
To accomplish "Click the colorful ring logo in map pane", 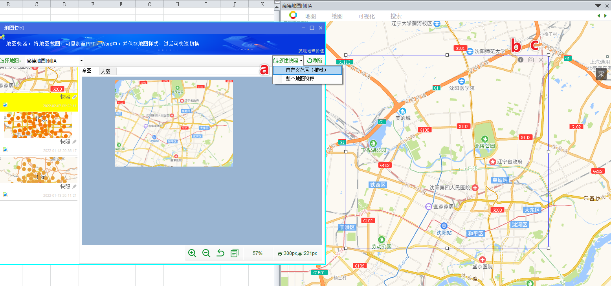I will (293, 15).
